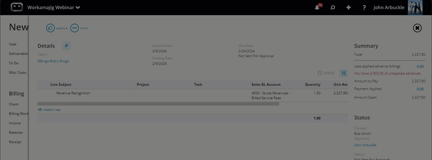The height and width of the screenshot is (160, 432).
Task: Open notifications bell icon
Action: click(x=317, y=7)
